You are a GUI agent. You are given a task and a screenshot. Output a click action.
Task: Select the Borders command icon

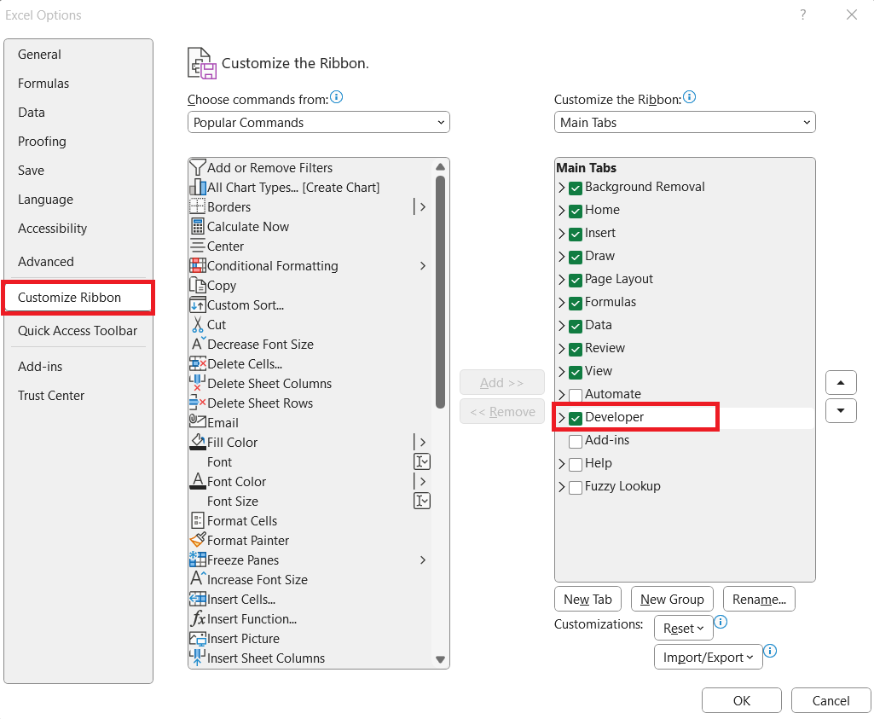tap(197, 206)
